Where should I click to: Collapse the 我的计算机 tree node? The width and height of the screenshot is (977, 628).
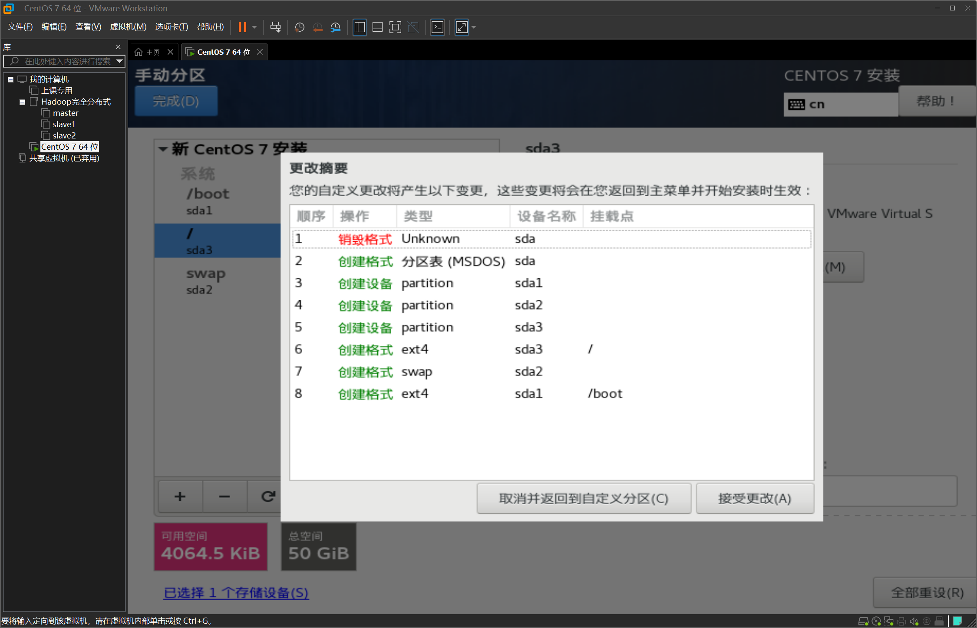pos(10,79)
